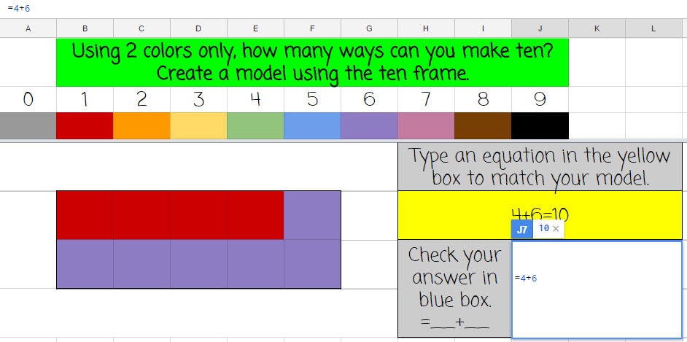
Task: Click the green swatch under 4
Action: [255, 125]
